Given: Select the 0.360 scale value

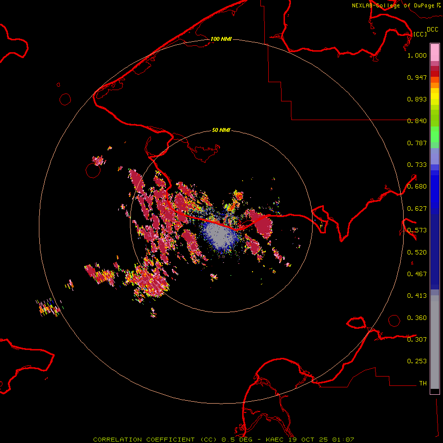Looking at the screenshot, I should point(417,318).
